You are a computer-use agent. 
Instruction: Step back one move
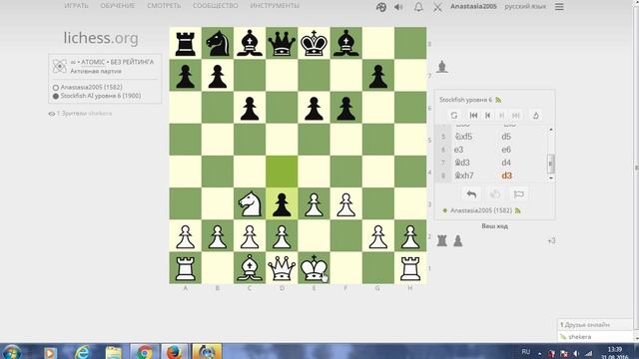[x=488, y=116]
